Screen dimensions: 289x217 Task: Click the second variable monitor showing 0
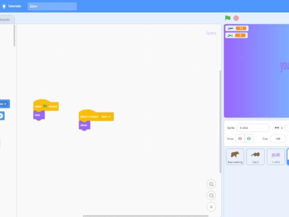click(x=237, y=35)
